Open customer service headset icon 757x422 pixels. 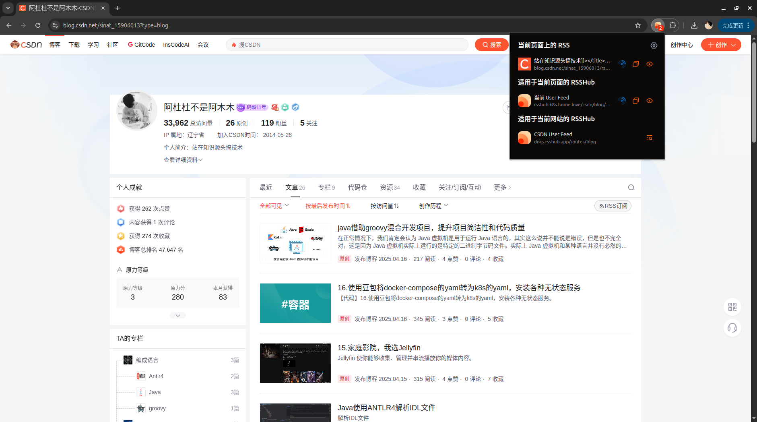(x=732, y=328)
